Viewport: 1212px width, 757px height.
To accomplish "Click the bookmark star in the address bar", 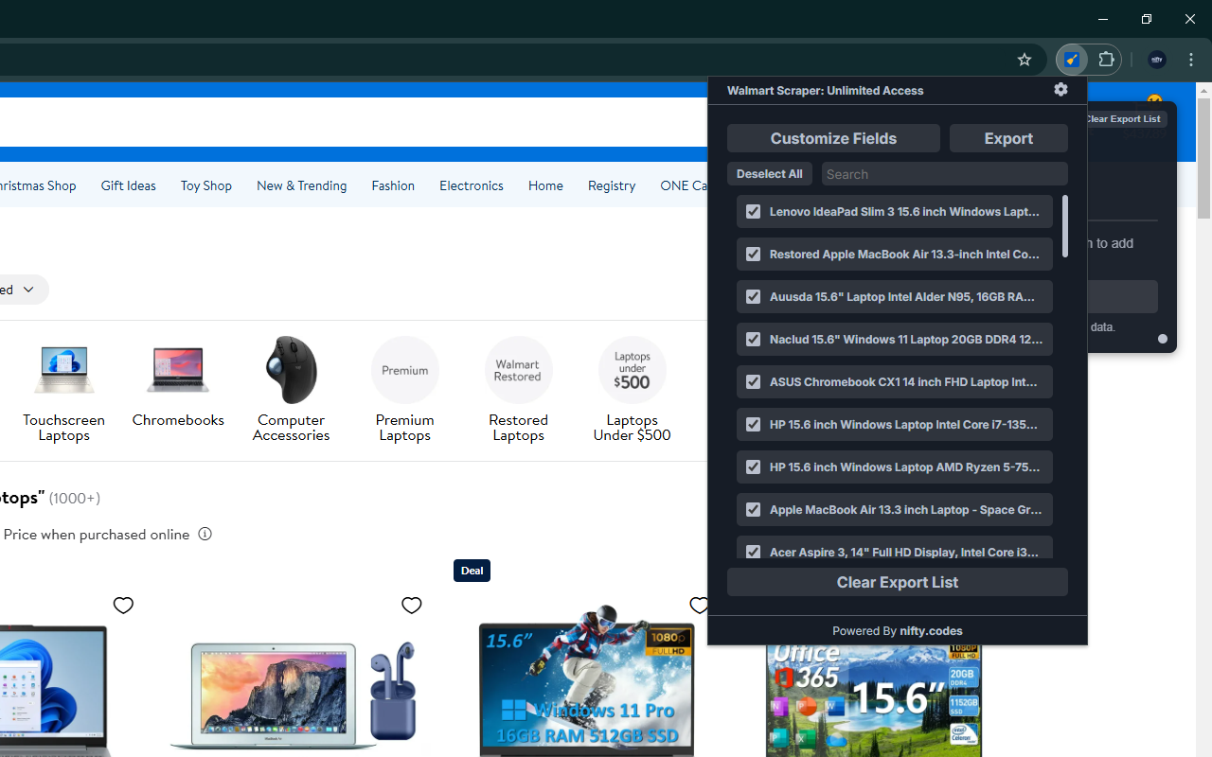I will pyautogui.click(x=1024, y=59).
